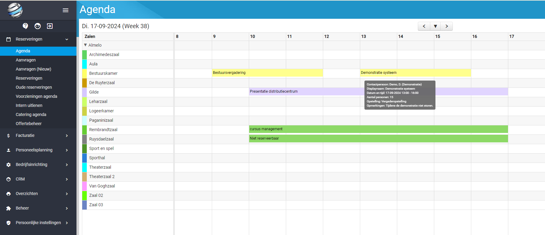
Task: Click the 13 hour column header
Action: [x=378, y=37]
